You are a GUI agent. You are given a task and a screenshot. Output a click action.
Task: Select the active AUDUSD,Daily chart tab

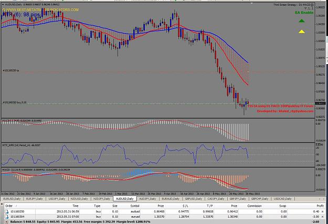(x=125, y=199)
